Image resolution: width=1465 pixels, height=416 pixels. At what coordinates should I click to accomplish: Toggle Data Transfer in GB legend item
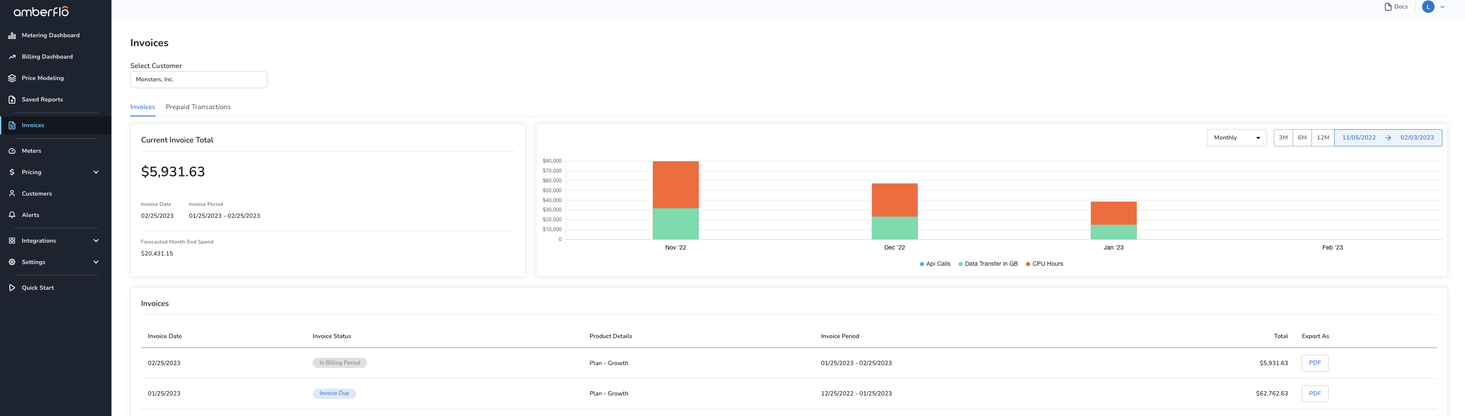tap(988, 264)
